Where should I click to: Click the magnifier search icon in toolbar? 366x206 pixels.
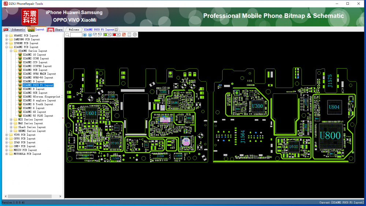67,34
